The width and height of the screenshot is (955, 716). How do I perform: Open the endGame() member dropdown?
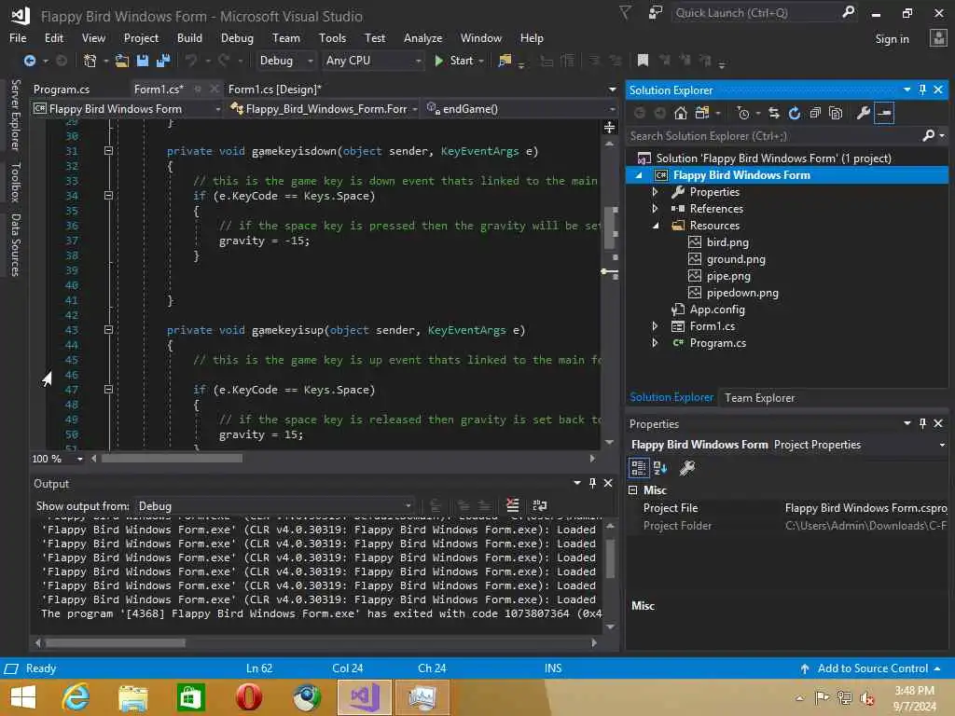point(521,109)
